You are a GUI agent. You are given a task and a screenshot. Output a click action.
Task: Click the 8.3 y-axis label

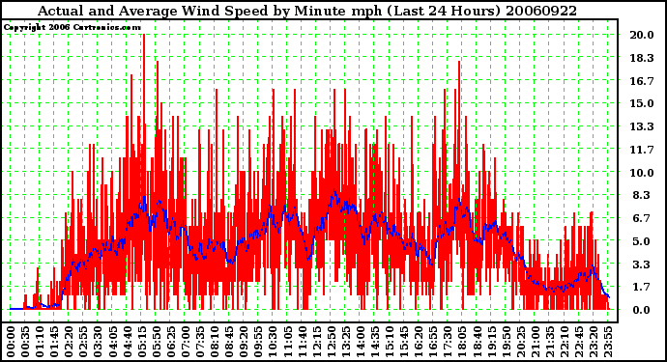(x=642, y=195)
